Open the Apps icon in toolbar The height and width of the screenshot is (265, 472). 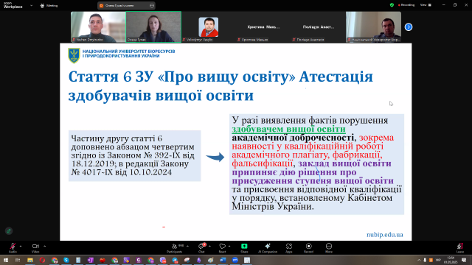coord(288,247)
